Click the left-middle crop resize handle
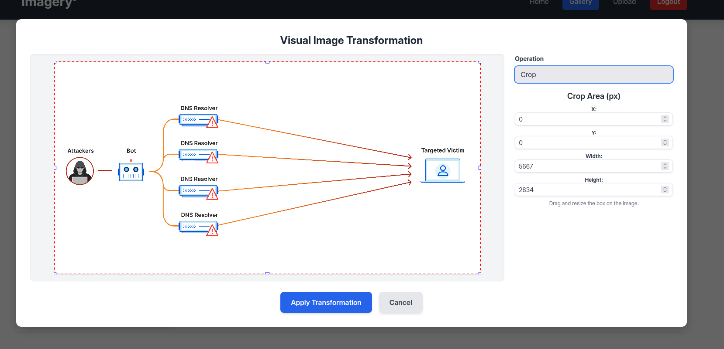The width and height of the screenshot is (724, 349). 55,168
